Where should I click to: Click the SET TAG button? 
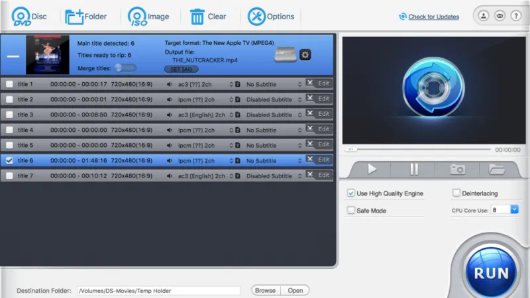(x=181, y=69)
